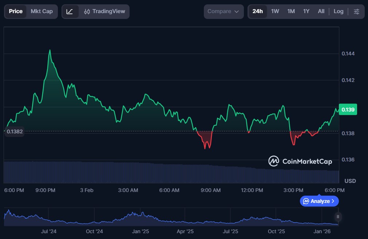Display the All time range

click(321, 12)
